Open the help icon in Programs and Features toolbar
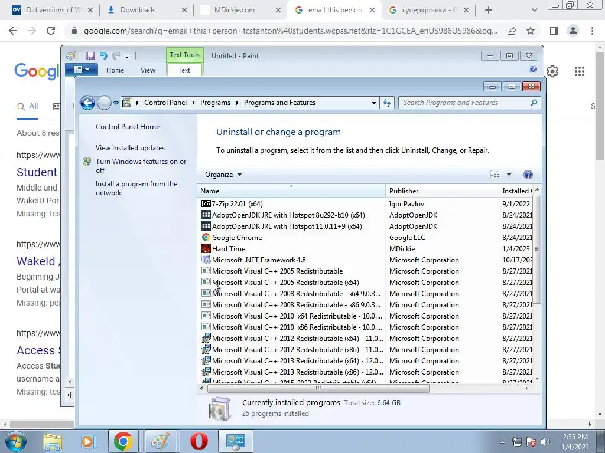This screenshot has width=605, height=453. pos(528,175)
